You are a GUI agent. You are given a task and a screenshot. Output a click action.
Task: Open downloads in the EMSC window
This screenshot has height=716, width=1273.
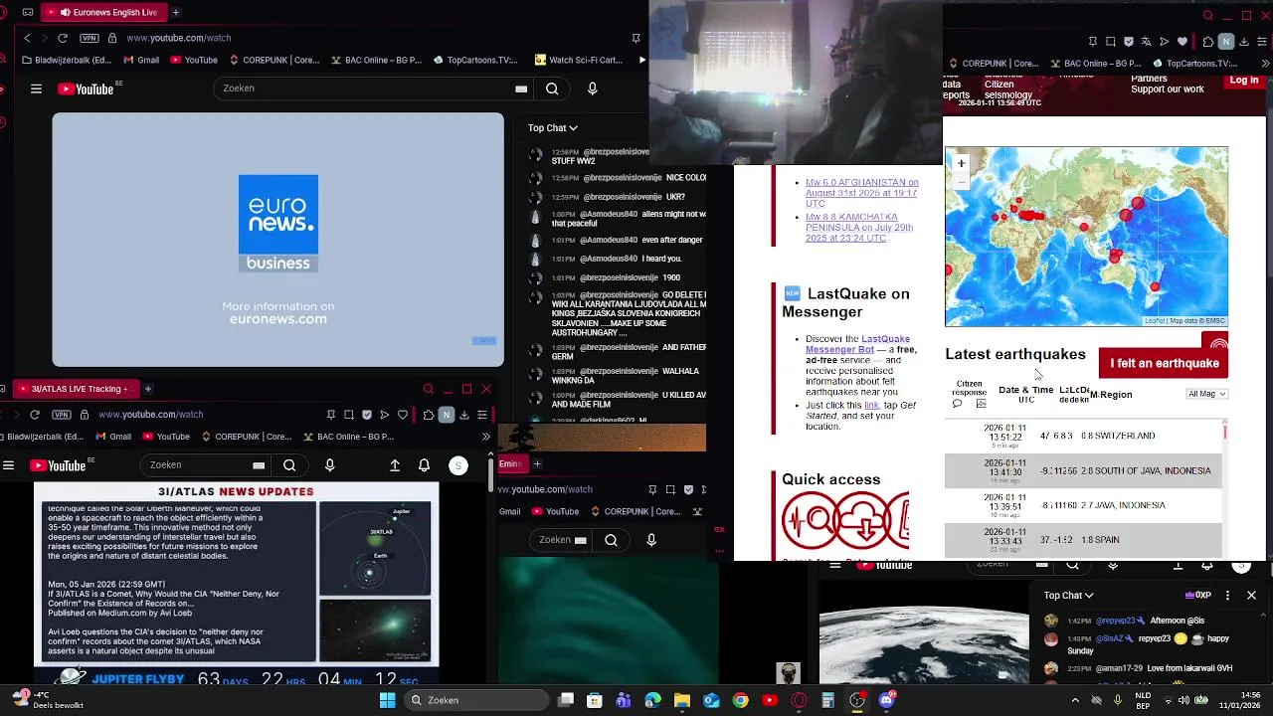tap(1243, 42)
